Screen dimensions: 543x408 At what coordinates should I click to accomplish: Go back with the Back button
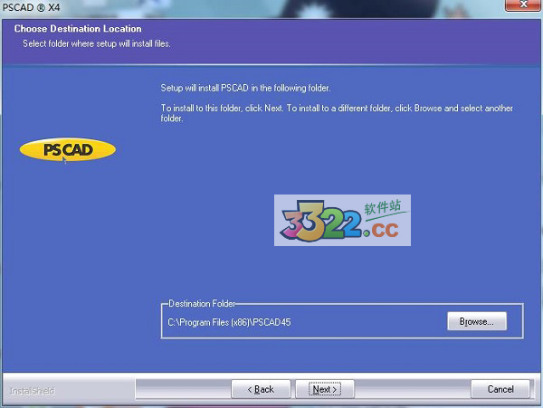(261, 389)
